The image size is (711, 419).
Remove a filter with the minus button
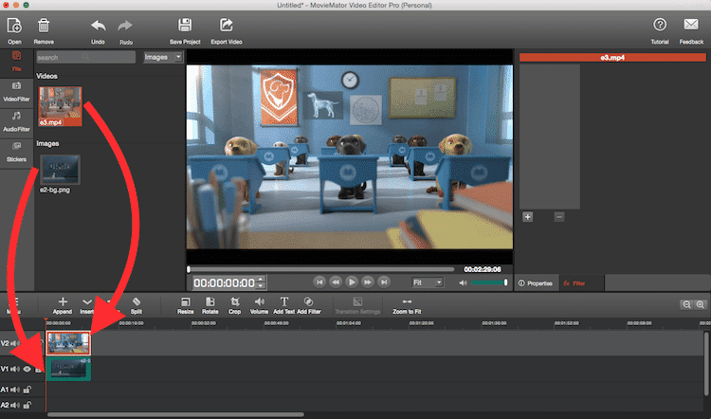[x=559, y=217]
